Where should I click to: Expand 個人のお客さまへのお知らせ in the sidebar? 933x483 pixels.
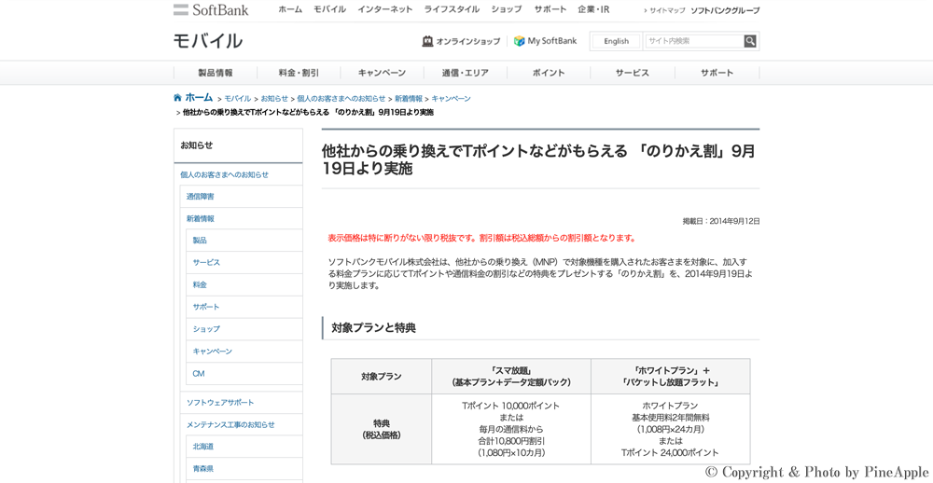point(224,174)
